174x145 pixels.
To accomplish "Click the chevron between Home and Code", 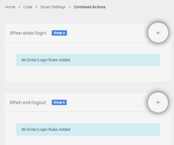I will (19, 7).
